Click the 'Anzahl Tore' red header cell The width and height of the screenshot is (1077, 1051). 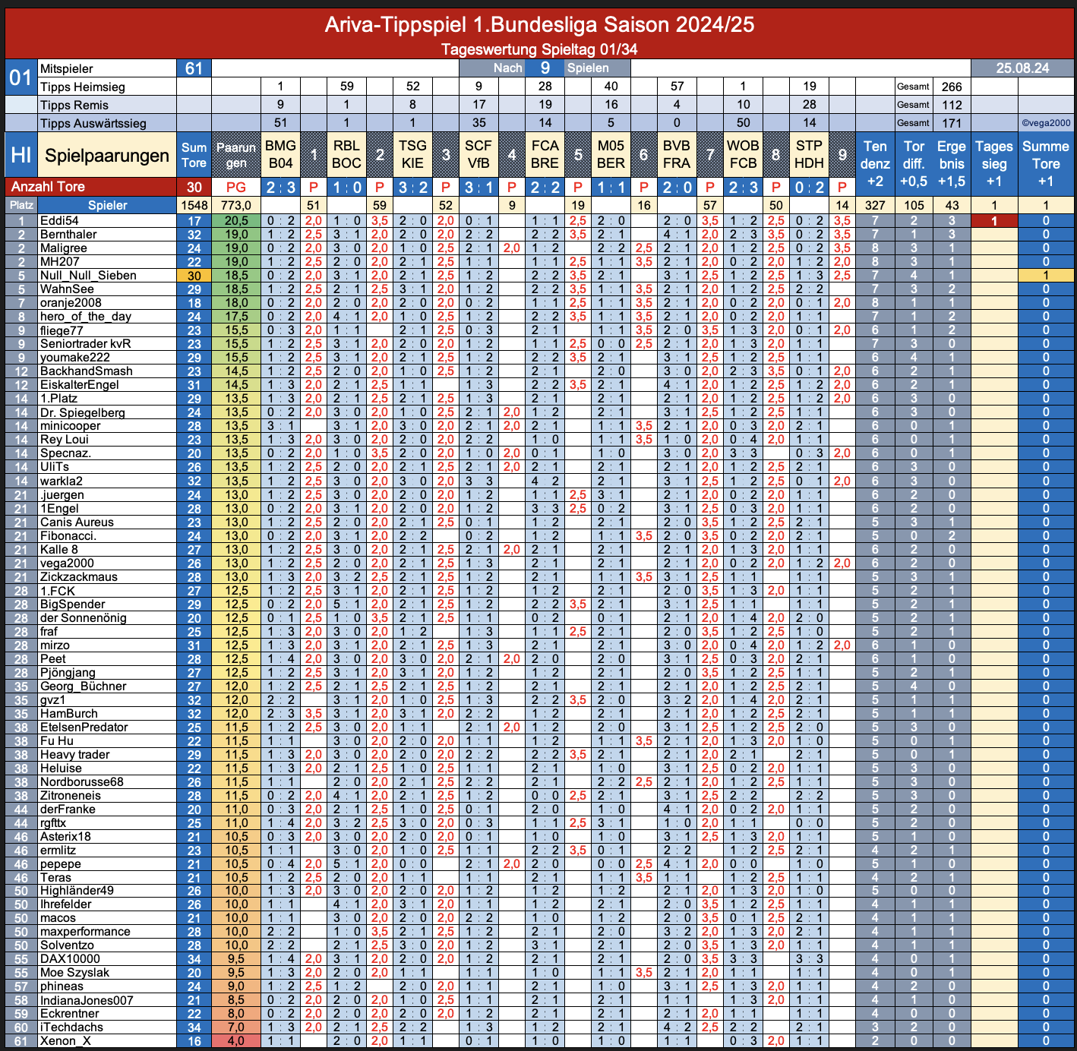(90, 187)
